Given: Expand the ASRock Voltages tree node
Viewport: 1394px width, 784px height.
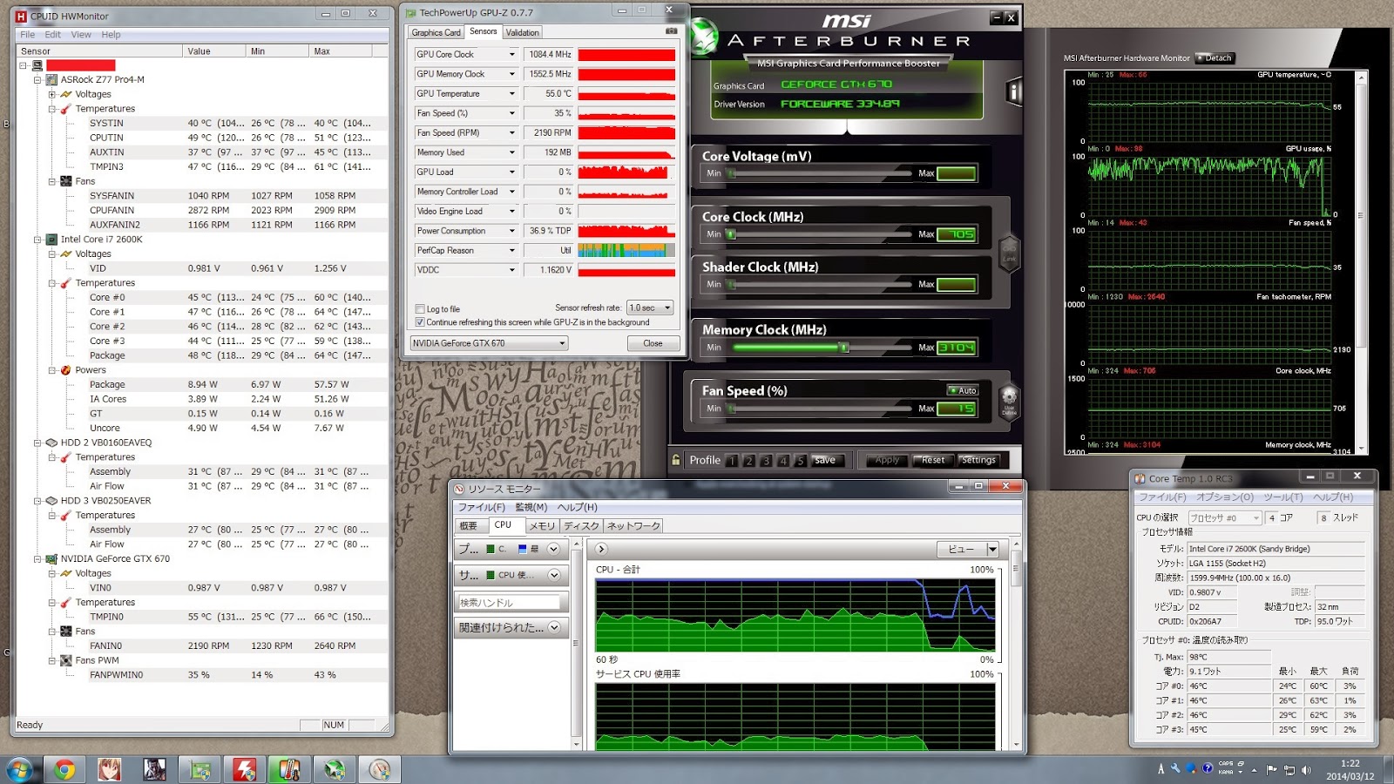Looking at the screenshot, I should click(x=52, y=94).
